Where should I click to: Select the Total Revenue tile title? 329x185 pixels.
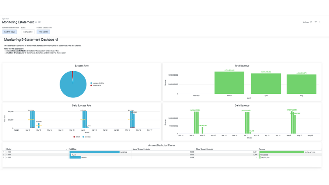pyautogui.click(x=242, y=66)
